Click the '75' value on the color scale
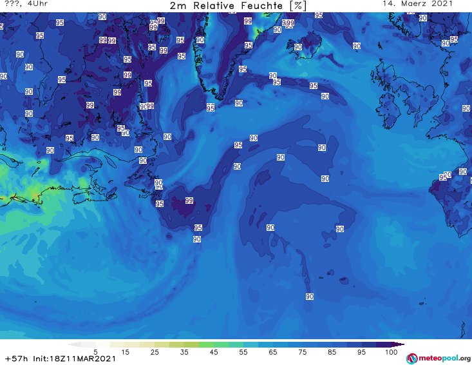The height and width of the screenshot is (365, 472). click(x=303, y=352)
